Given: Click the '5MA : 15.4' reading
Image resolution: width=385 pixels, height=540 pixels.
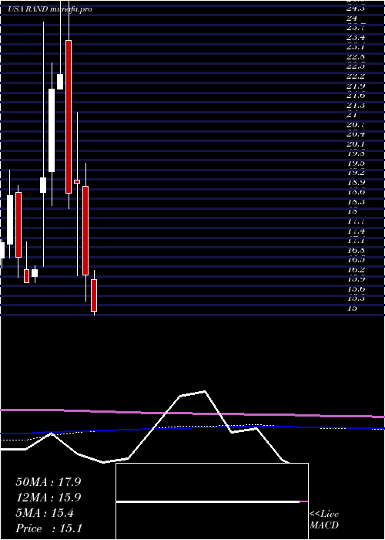Looking at the screenshot, I should (x=45, y=513).
